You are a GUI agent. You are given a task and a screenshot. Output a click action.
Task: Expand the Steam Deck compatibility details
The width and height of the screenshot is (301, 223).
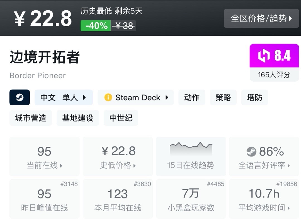coord(136,98)
